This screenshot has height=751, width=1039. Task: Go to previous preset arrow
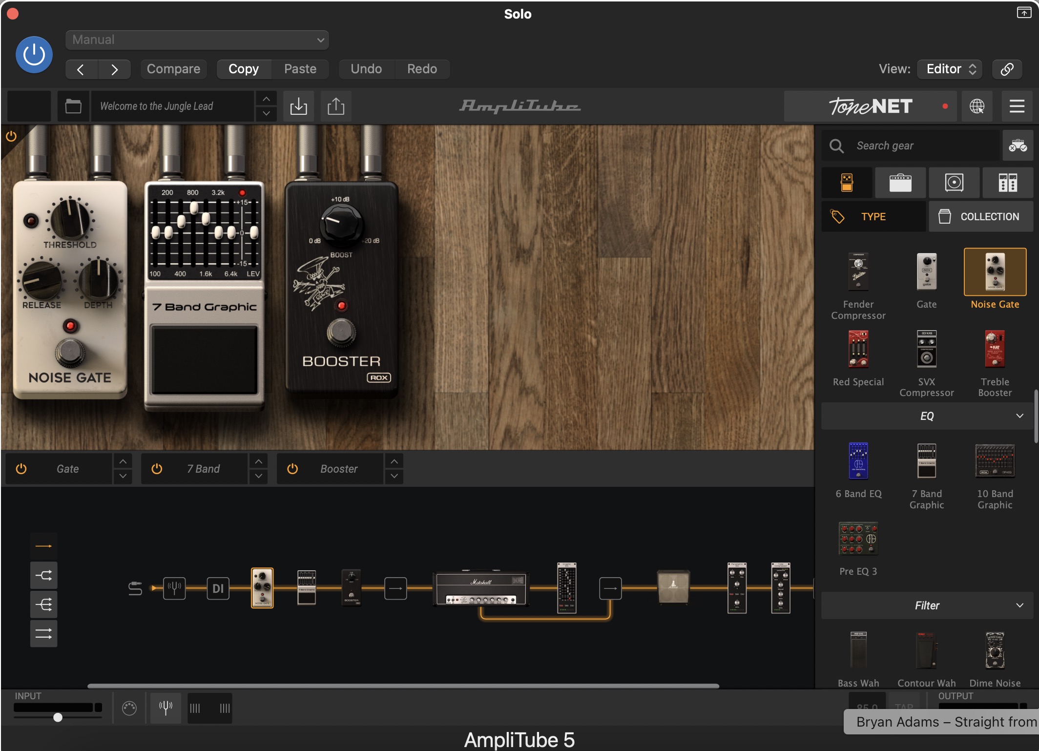pos(82,69)
